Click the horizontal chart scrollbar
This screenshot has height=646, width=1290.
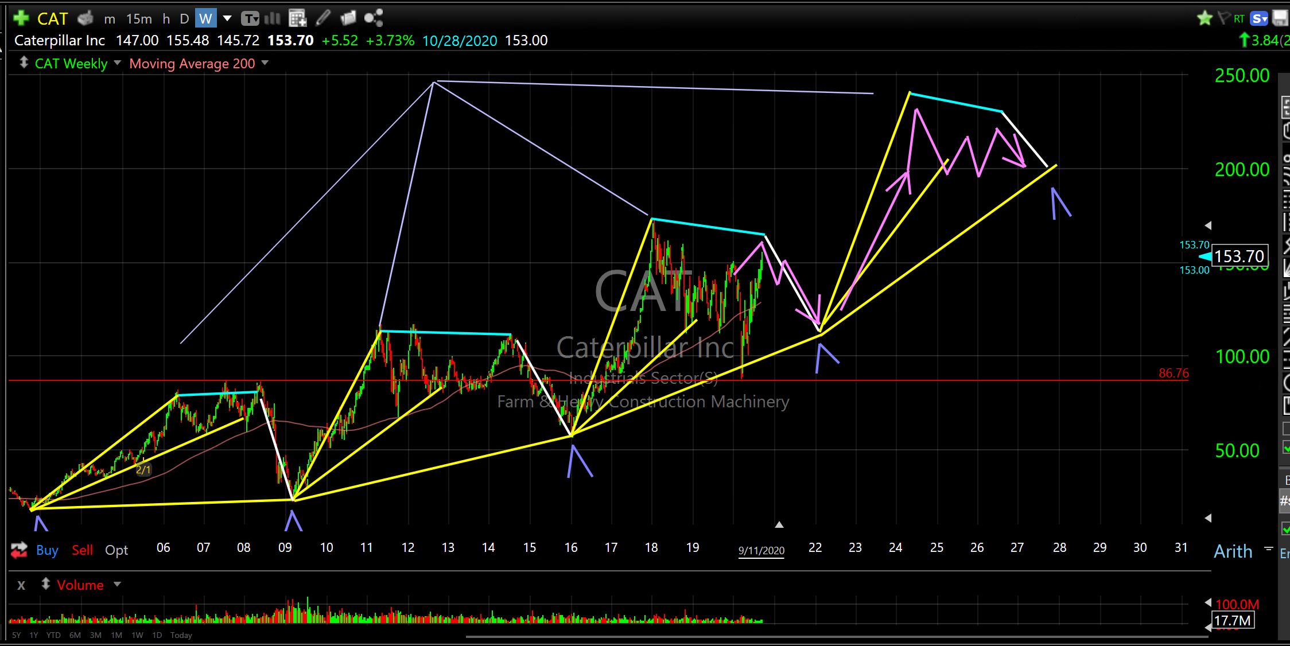(837, 636)
